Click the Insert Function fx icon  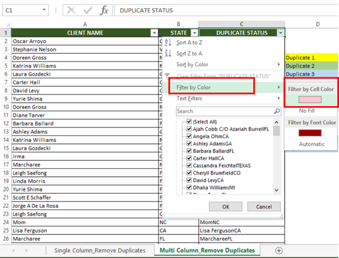104,10
